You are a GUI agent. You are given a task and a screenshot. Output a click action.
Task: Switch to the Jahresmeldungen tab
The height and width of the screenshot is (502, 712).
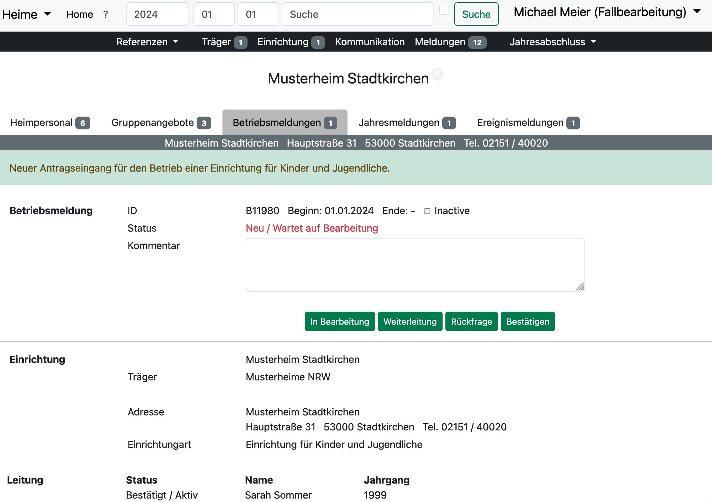pyautogui.click(x=407, y=123)
